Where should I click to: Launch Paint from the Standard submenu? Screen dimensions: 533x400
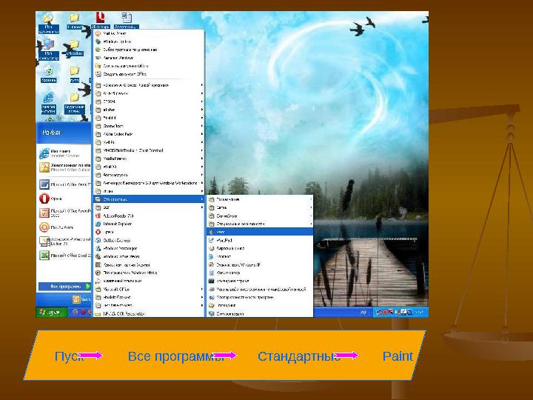pos(259,232)
